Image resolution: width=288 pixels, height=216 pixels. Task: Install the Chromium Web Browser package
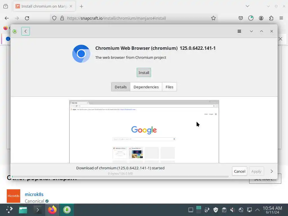pyautogui.click(x=144, y=73)
